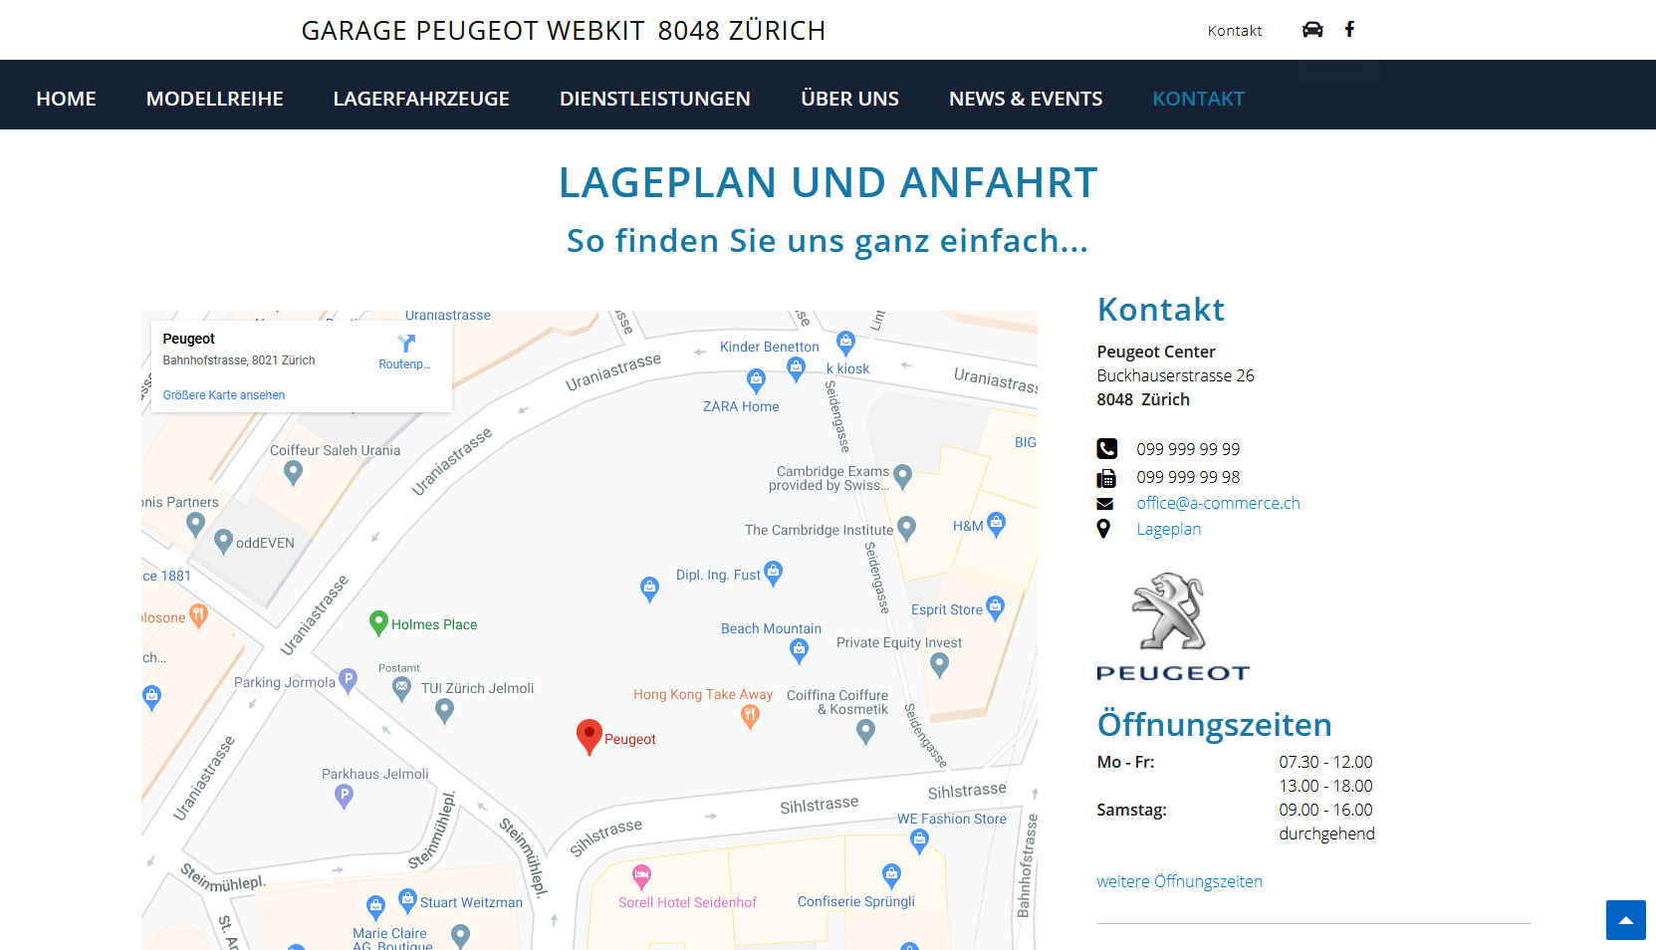
Task: Click the Cambridge Exams marker
Action: 903,477
